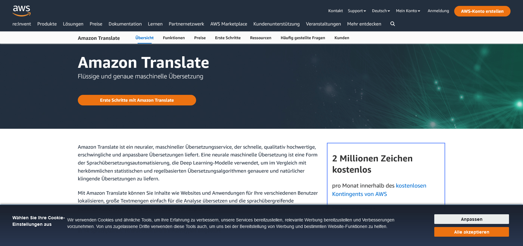Image resolution: width=523 pixels, height=246 pixels.
Task: Click the Amazon Translate hero heading
Action: (144, 63)
